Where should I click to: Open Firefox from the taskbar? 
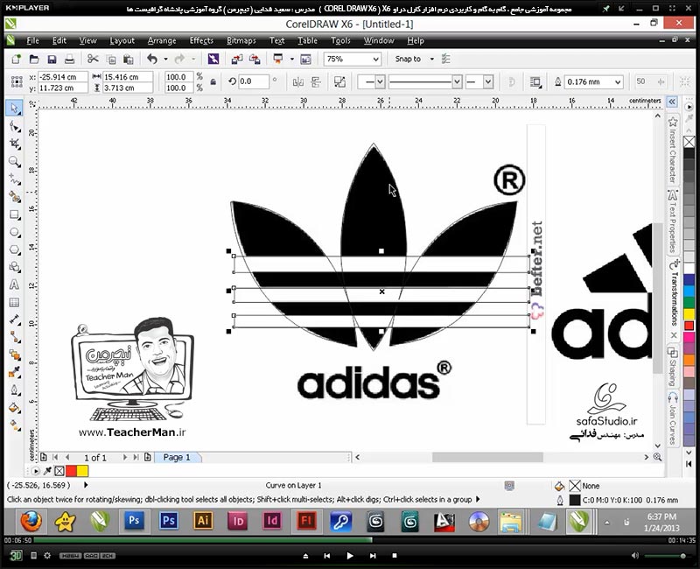[31, 521]
